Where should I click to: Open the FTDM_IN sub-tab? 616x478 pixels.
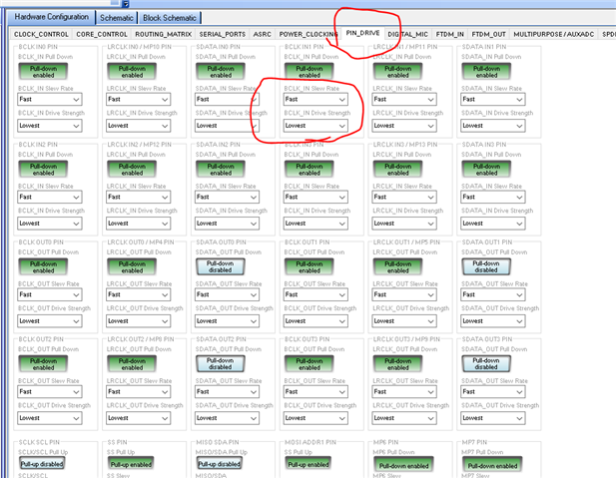[x=450, y=34]
